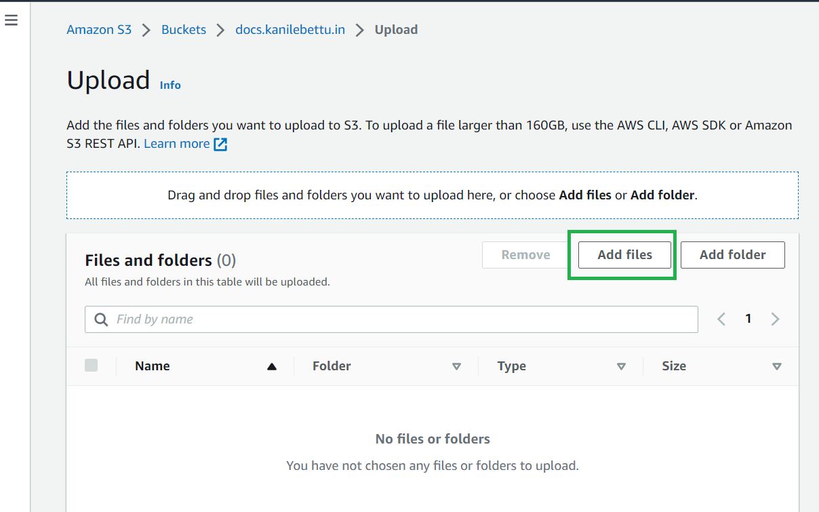Click page number 1
Image resolution: width=819 pixels, height=512 pixels.
(x=748, y=319)
